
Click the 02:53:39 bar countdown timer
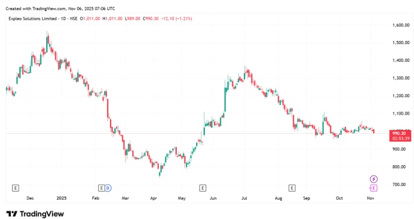pos(398,139)
